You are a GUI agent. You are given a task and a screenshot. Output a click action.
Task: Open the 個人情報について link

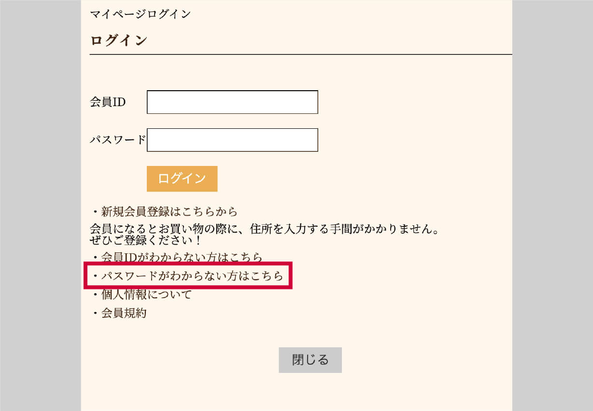[146, 294]
